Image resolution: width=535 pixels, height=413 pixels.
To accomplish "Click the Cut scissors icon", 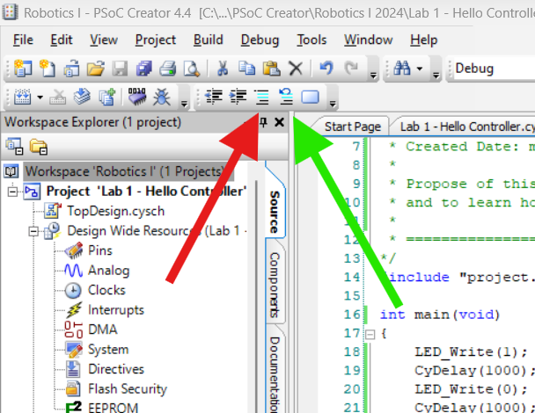I will point(223,69).
